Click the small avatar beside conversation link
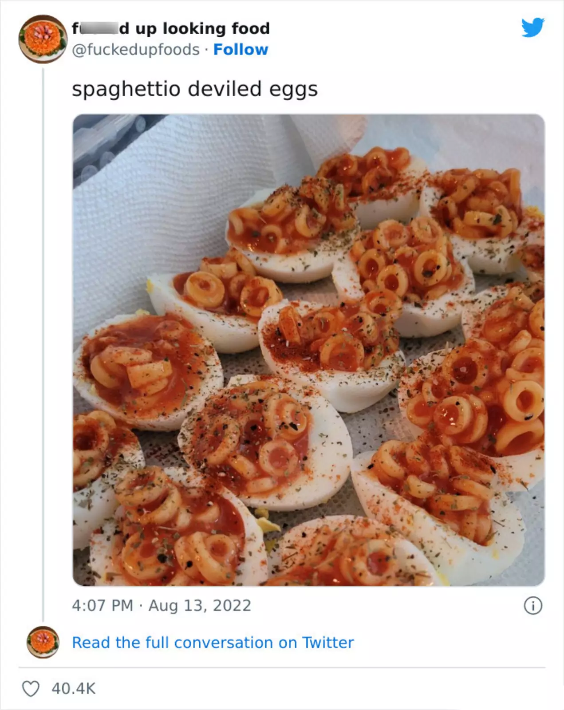The width and height of the screenshot is (564, 710). tap(43, 642)
